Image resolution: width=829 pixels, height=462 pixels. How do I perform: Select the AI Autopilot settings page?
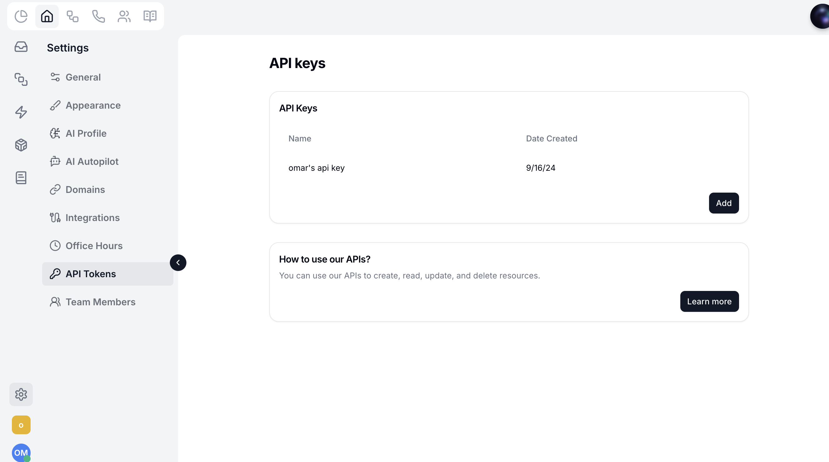92,161
